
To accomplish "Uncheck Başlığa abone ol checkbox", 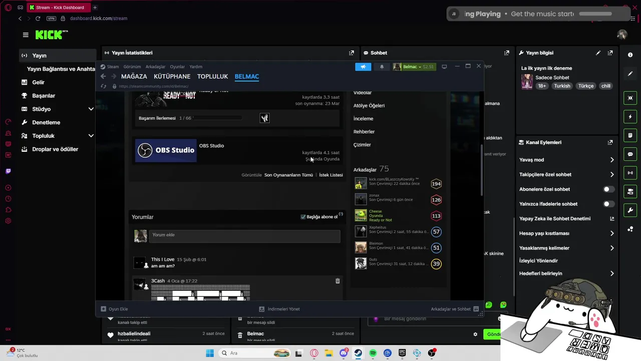I will pos(303,217).
